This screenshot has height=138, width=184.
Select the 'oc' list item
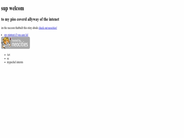point(8,59)
